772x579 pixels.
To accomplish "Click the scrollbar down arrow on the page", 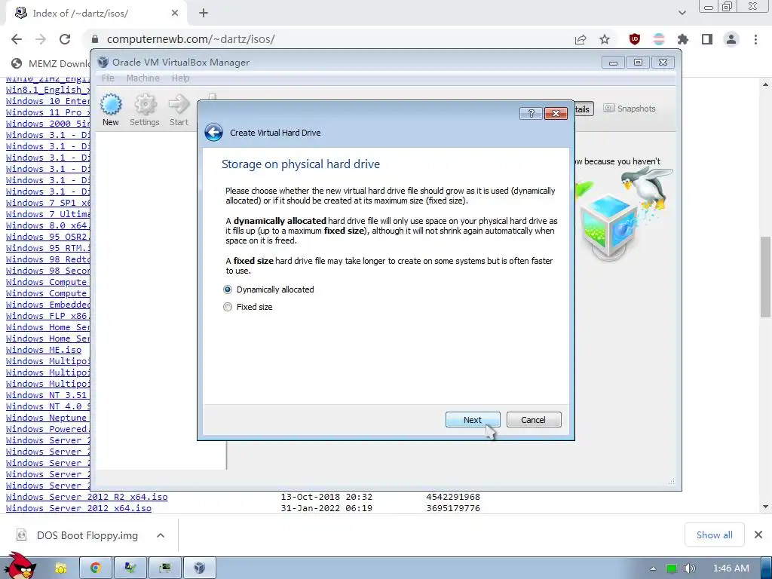I will point(765,507).
